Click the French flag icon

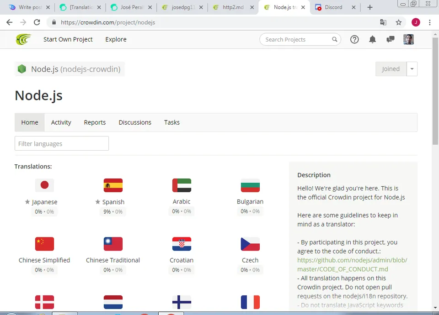click(250, 302)
